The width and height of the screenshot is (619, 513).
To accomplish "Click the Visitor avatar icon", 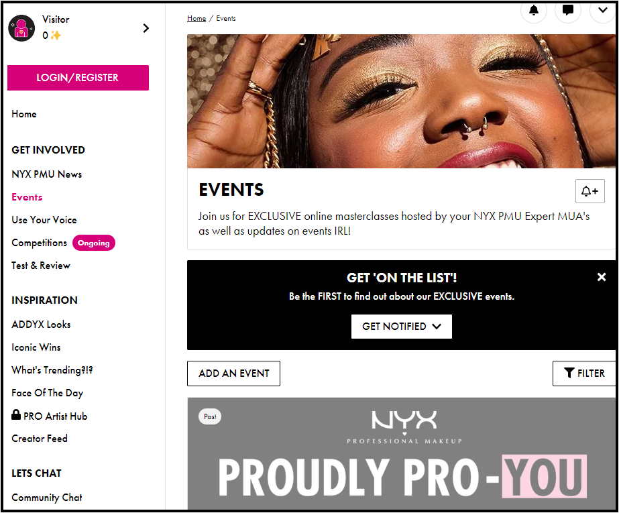I will coord(21,28).
